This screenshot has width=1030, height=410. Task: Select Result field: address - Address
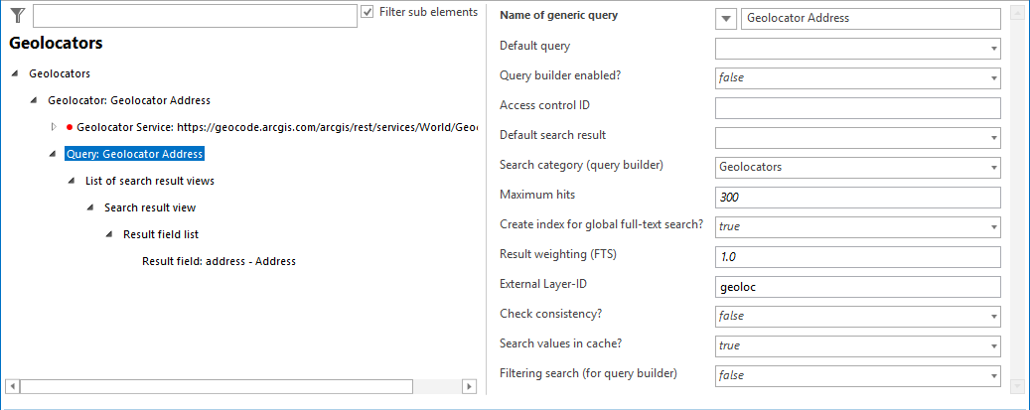(x=219, y=261)
